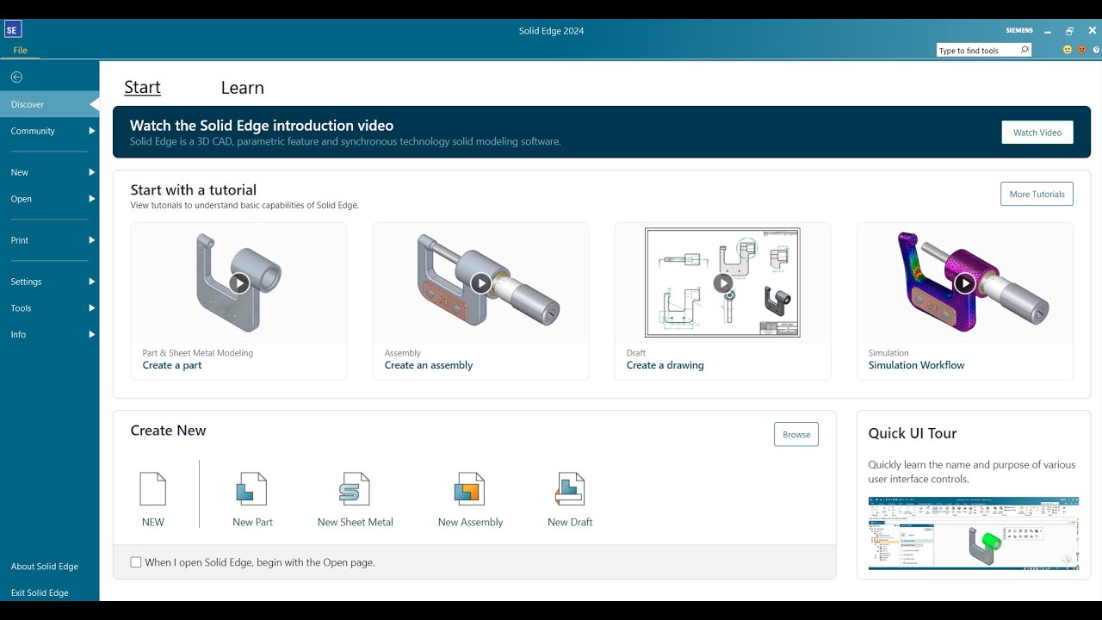Click the smiley face feedback icon

coord(1068,50)
